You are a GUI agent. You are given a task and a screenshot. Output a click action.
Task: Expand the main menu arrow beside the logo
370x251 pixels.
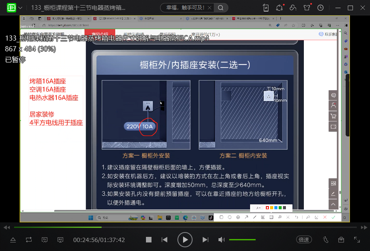(x=20, y=8)
